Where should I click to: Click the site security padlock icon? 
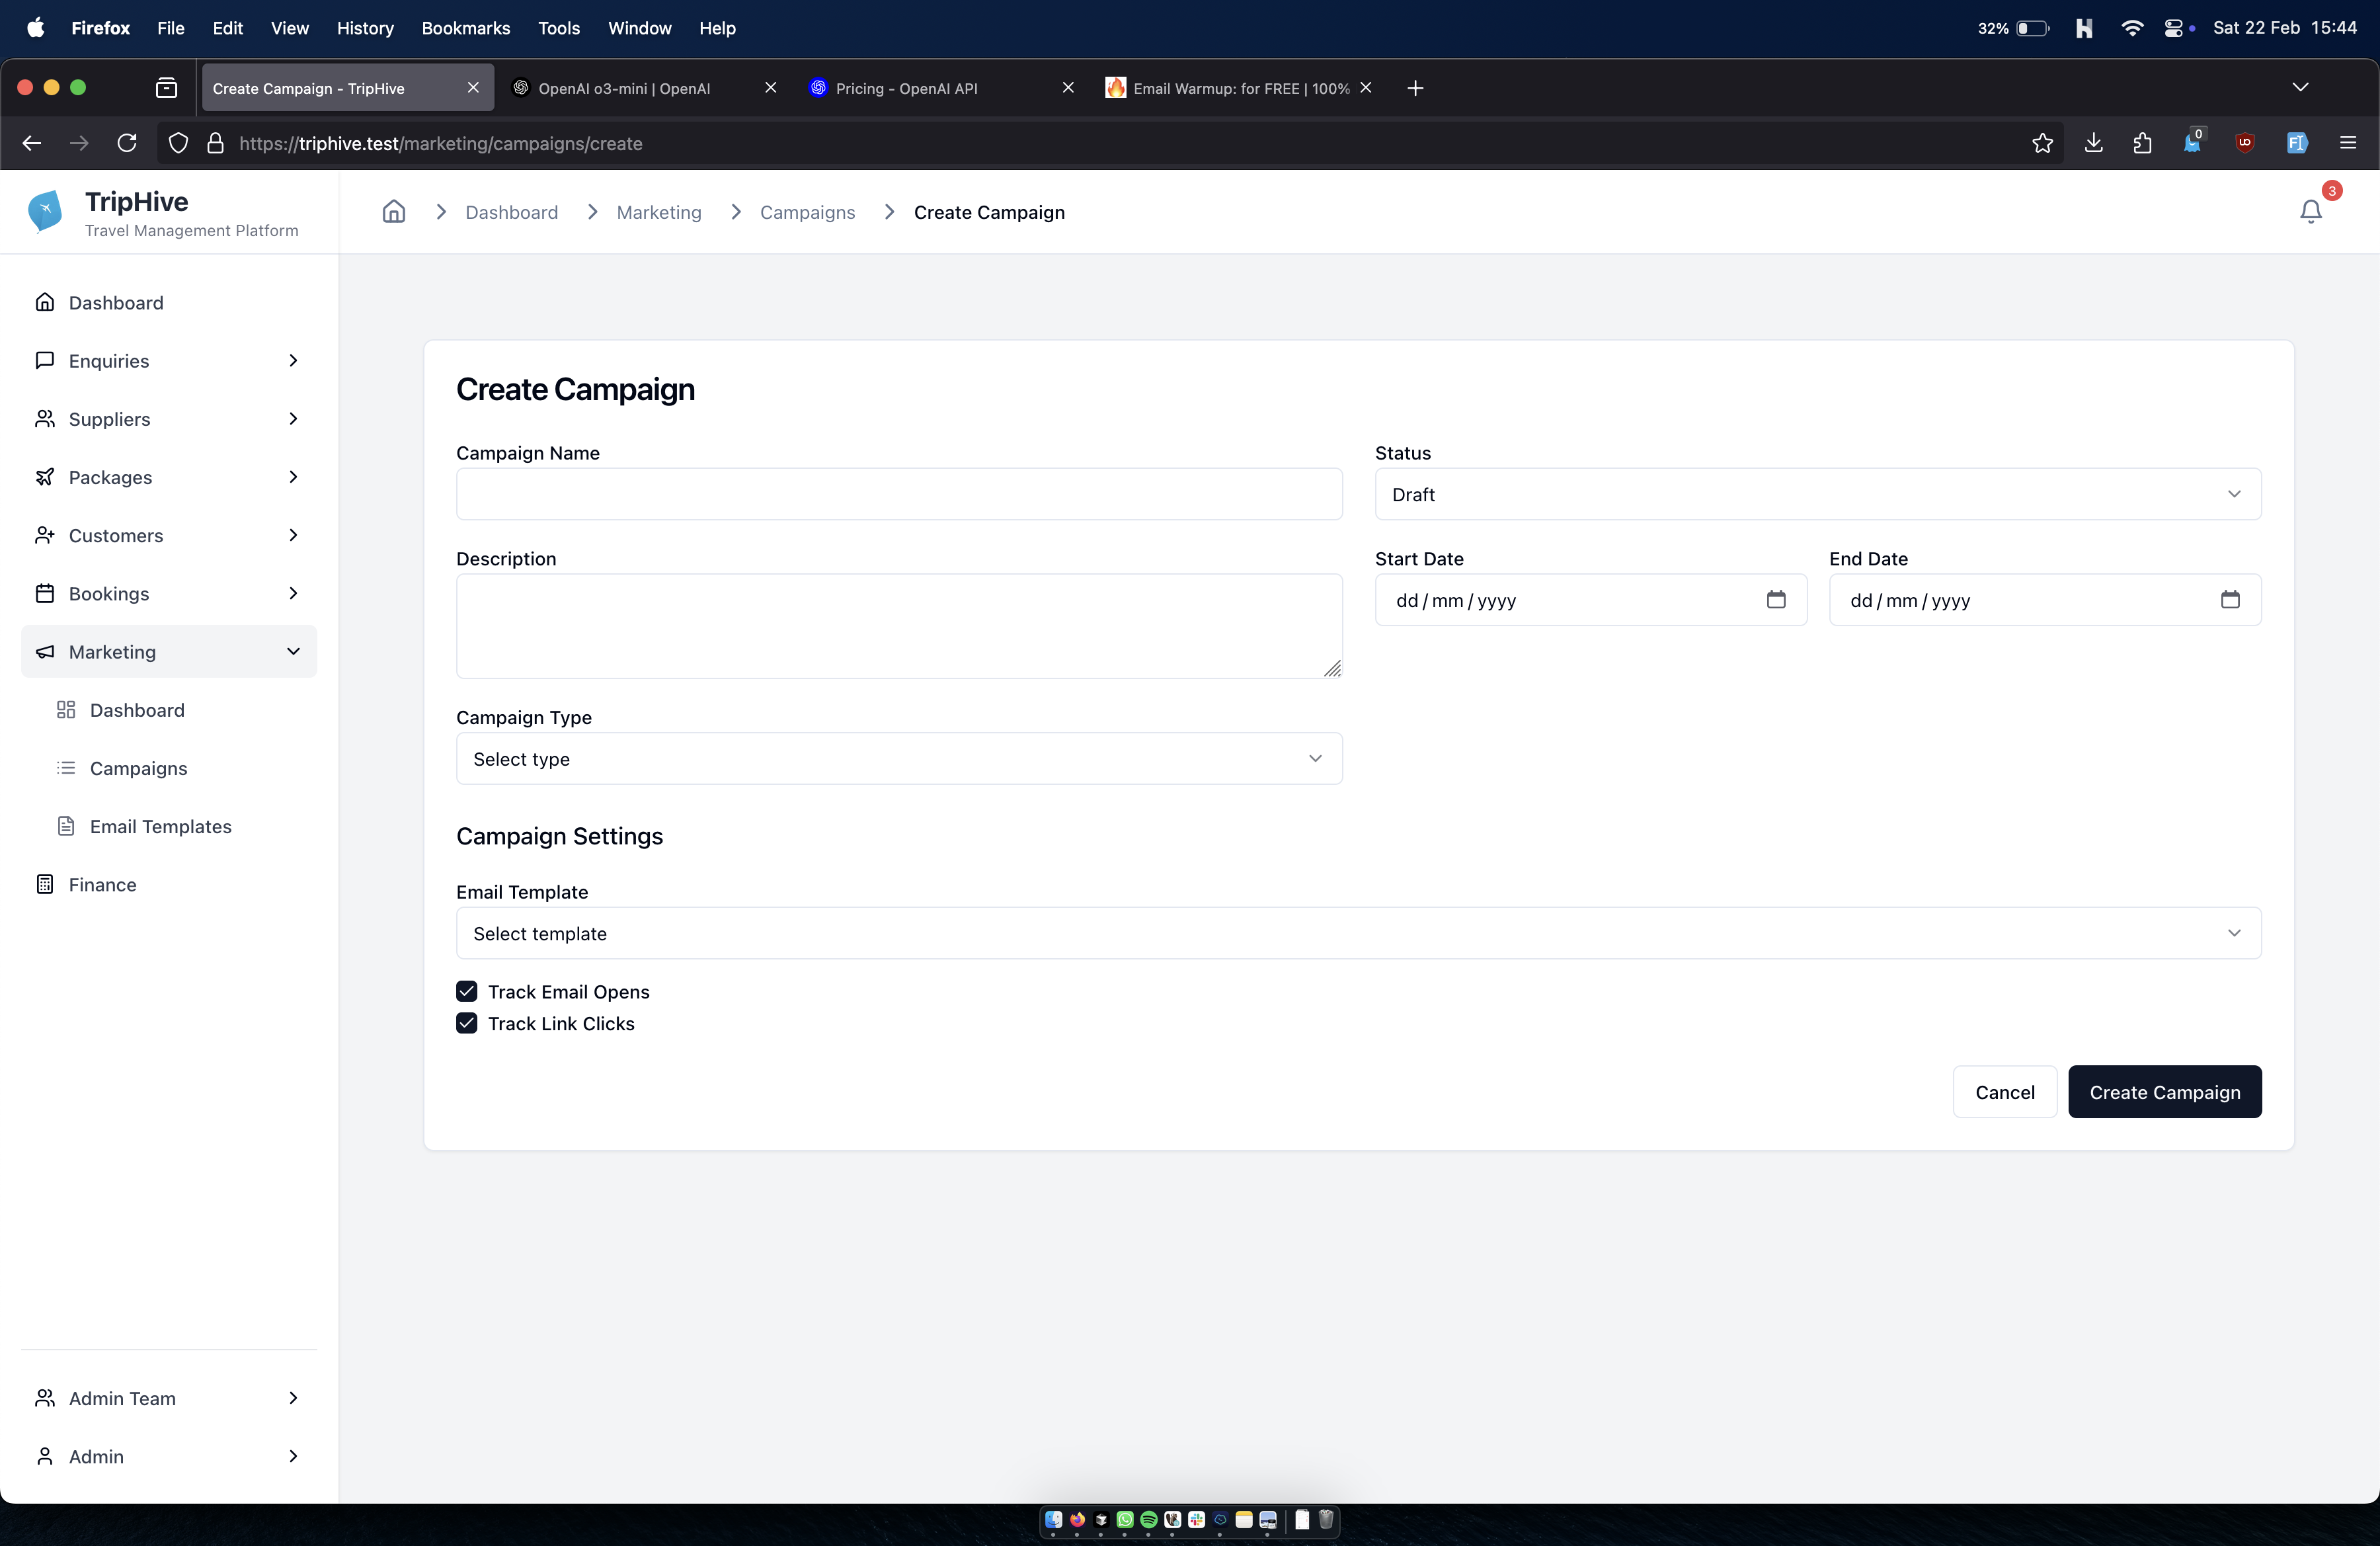coord(215,143)
